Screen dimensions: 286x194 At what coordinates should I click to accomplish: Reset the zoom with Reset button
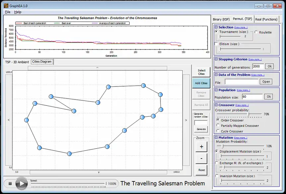pos(201,170)
